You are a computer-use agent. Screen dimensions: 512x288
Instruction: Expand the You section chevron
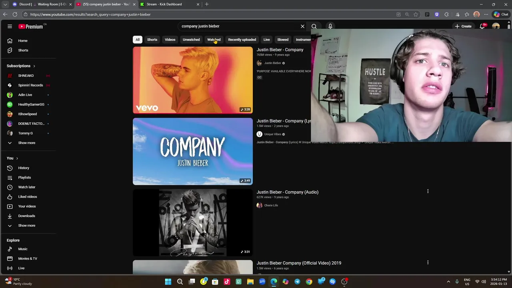(x=17, y=158)
